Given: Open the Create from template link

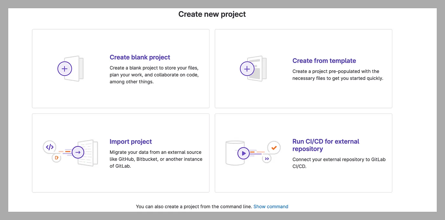Looking at the screenshot, I should [324, 61].
